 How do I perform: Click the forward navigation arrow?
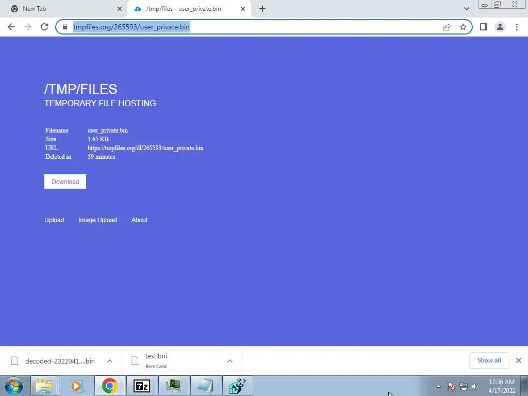(x=28, y=27)
